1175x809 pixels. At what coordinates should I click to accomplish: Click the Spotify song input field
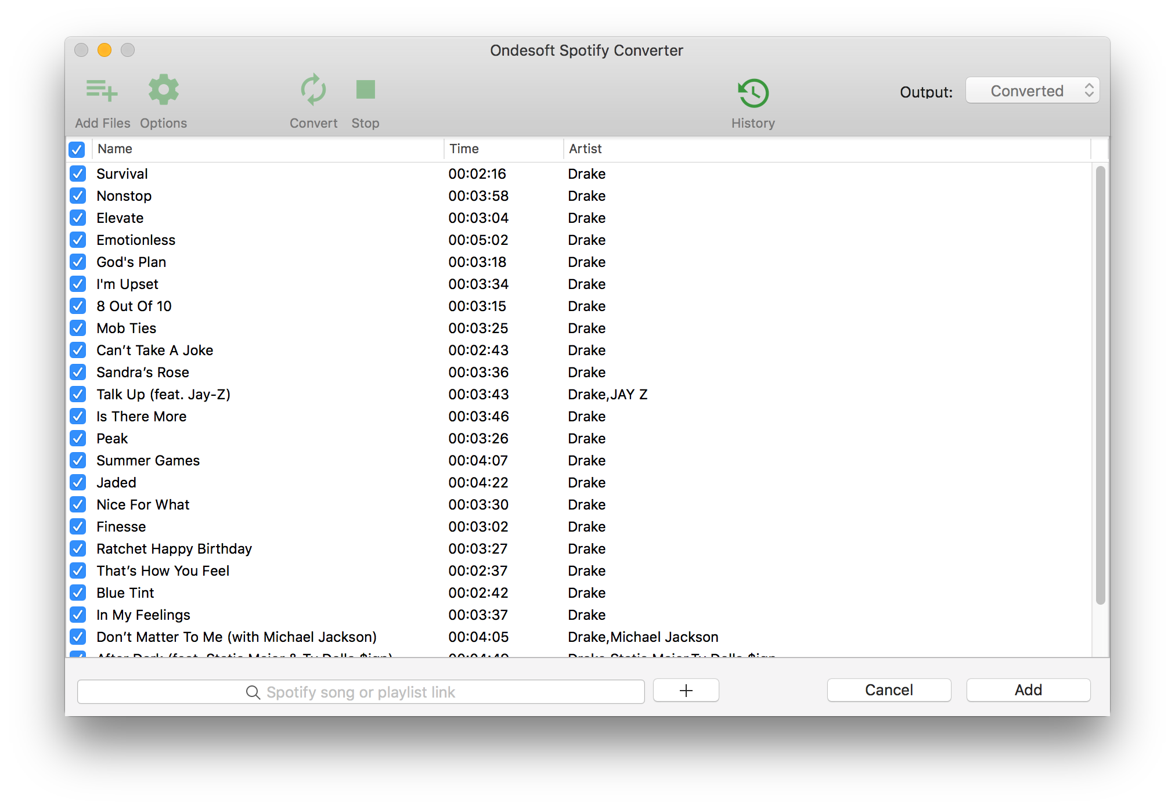pyautogui.click(x=360, y=691)
